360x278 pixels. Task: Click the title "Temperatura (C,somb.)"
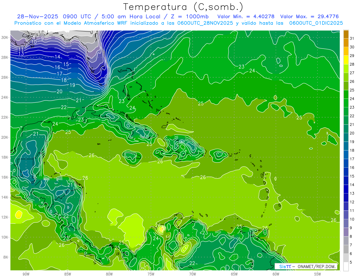(183, 7)
